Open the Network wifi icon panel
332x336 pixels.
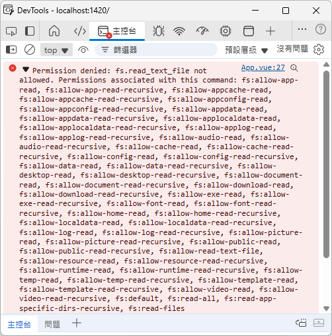pyautogui.click(x=179, y=31)
